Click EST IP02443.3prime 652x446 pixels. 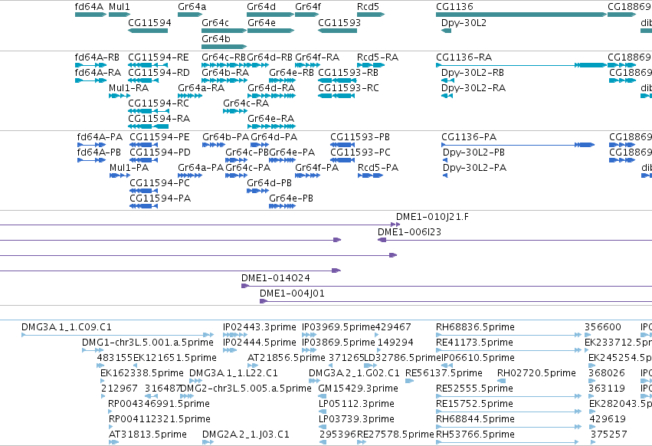coord(260,327)
